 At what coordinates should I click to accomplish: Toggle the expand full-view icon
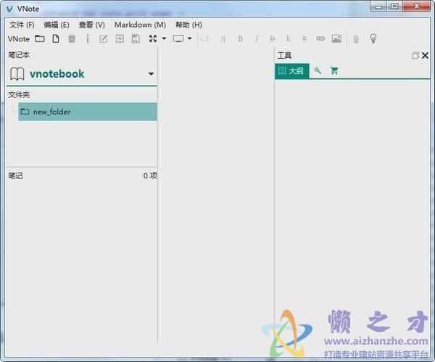tap(153, 38)
